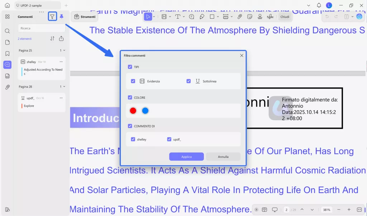Go to the home screen icon
Image resolution: width=367 pixels, height=216 pixels.
pyautogui.click(x=7, y=5)
